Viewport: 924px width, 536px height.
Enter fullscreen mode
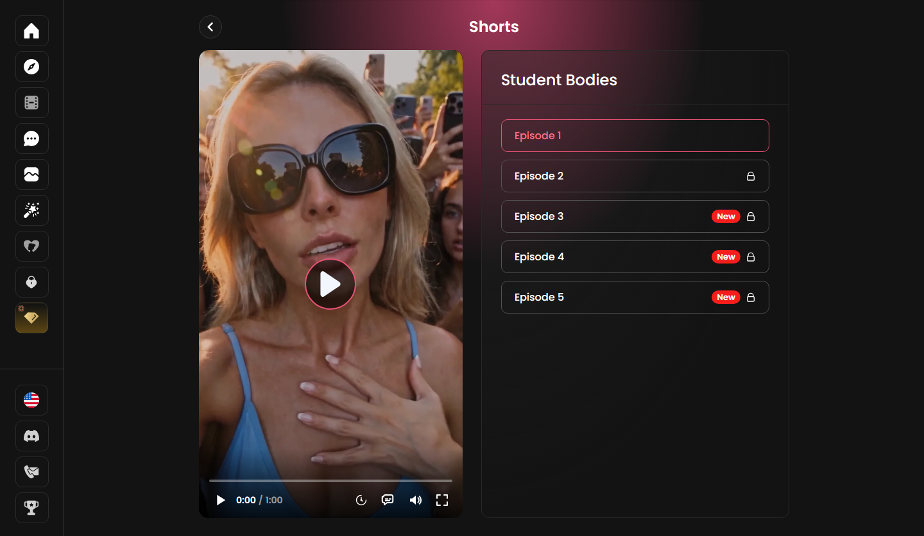(442, 500)
